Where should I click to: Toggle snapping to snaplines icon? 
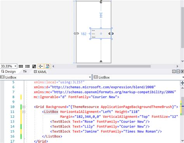tap(41, 66)
